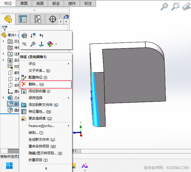This screenshot has height=172, width=191.
Task: Choose 添加到新文件夹 menu entry
Action: point(46,105)
